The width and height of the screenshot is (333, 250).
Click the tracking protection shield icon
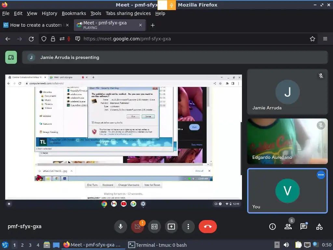click(x=44, y=39)
